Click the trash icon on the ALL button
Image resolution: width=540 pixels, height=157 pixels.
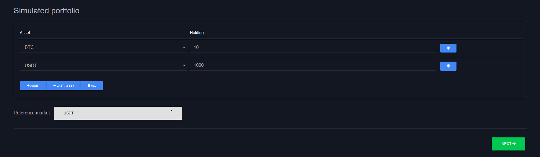tap(89, 85)
